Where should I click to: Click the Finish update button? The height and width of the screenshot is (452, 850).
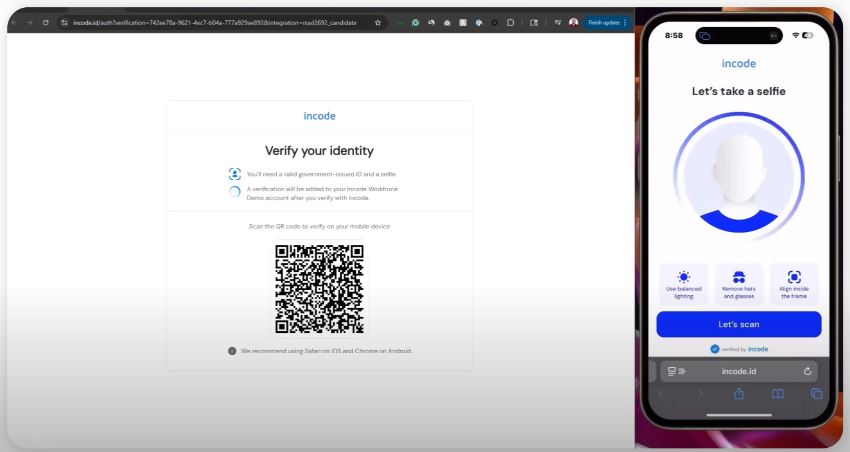tap(603, 22)
